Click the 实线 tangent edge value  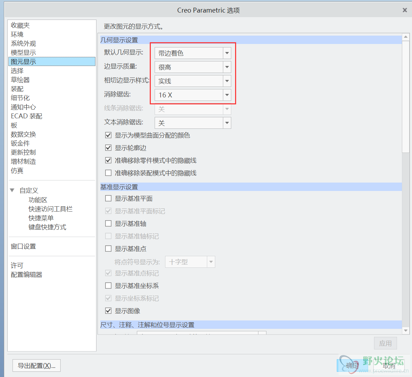coord(189,81)
